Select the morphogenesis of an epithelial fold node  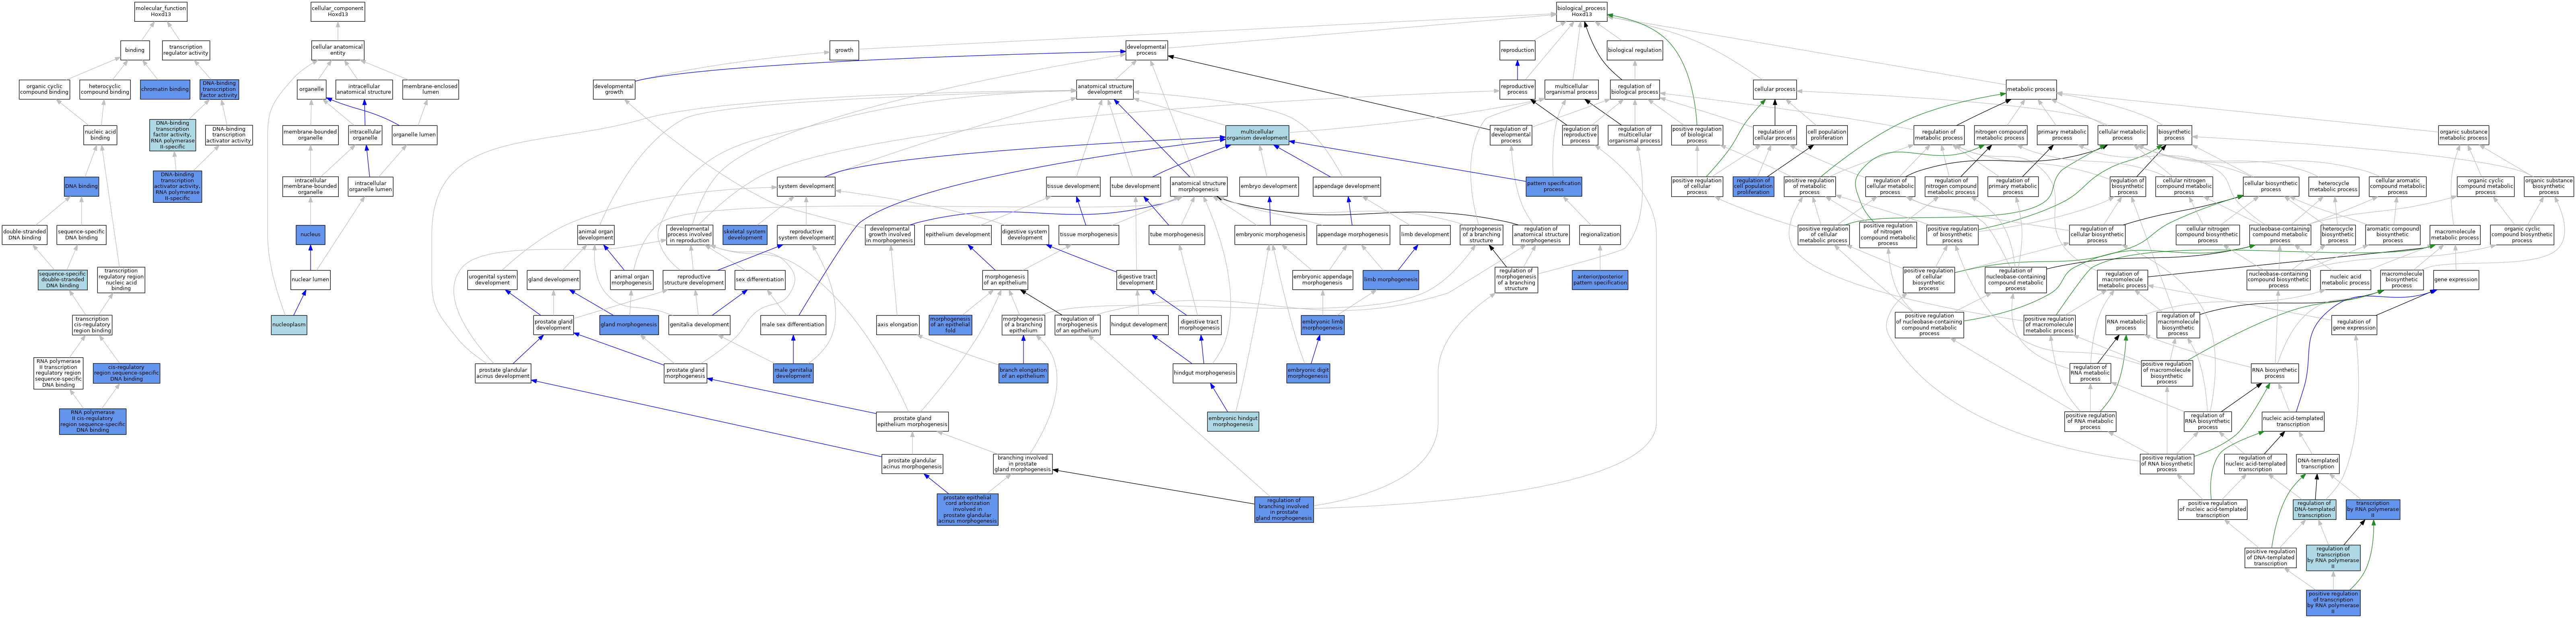(x=950, y=325)
